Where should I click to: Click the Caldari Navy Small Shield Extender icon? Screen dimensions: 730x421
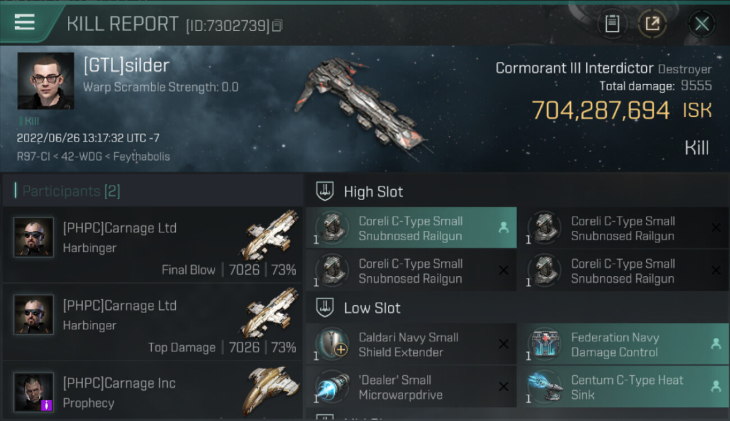[x=332, y=344]
